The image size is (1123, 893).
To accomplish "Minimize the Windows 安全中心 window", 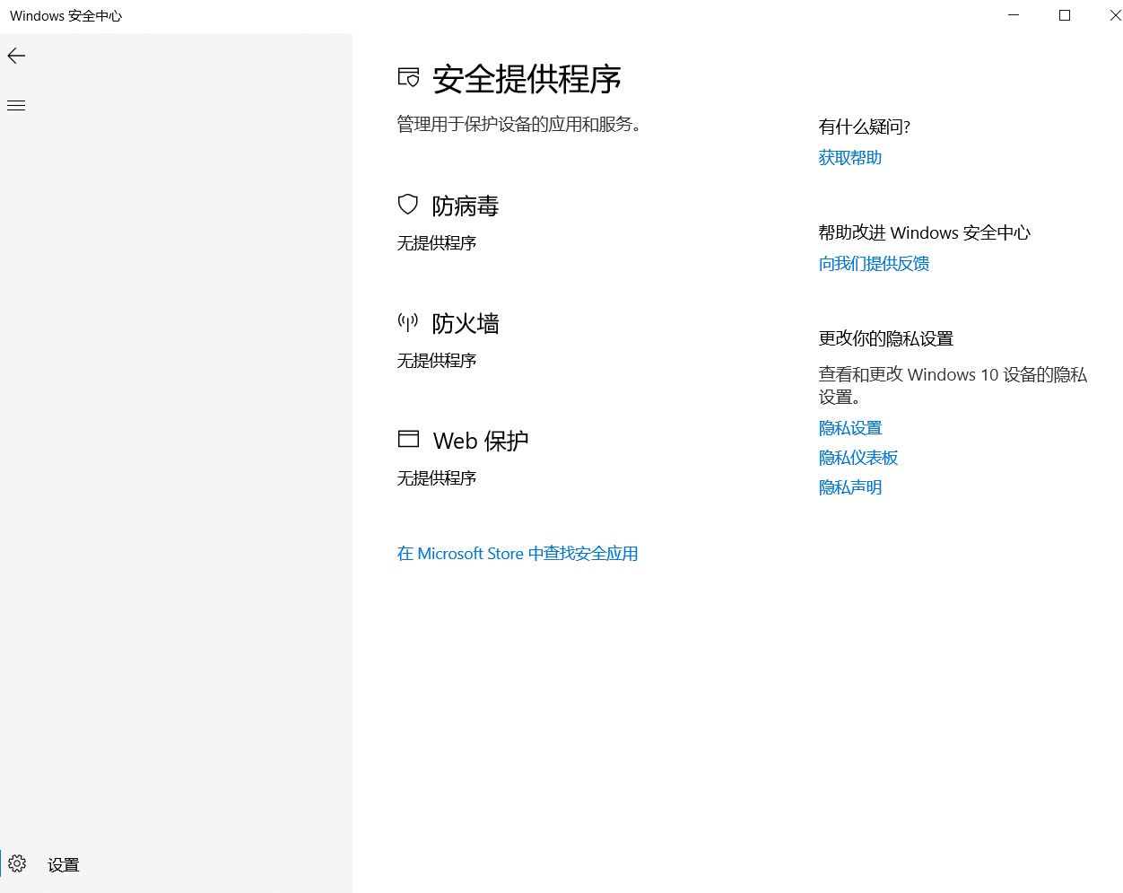I will pos(1014,15).
